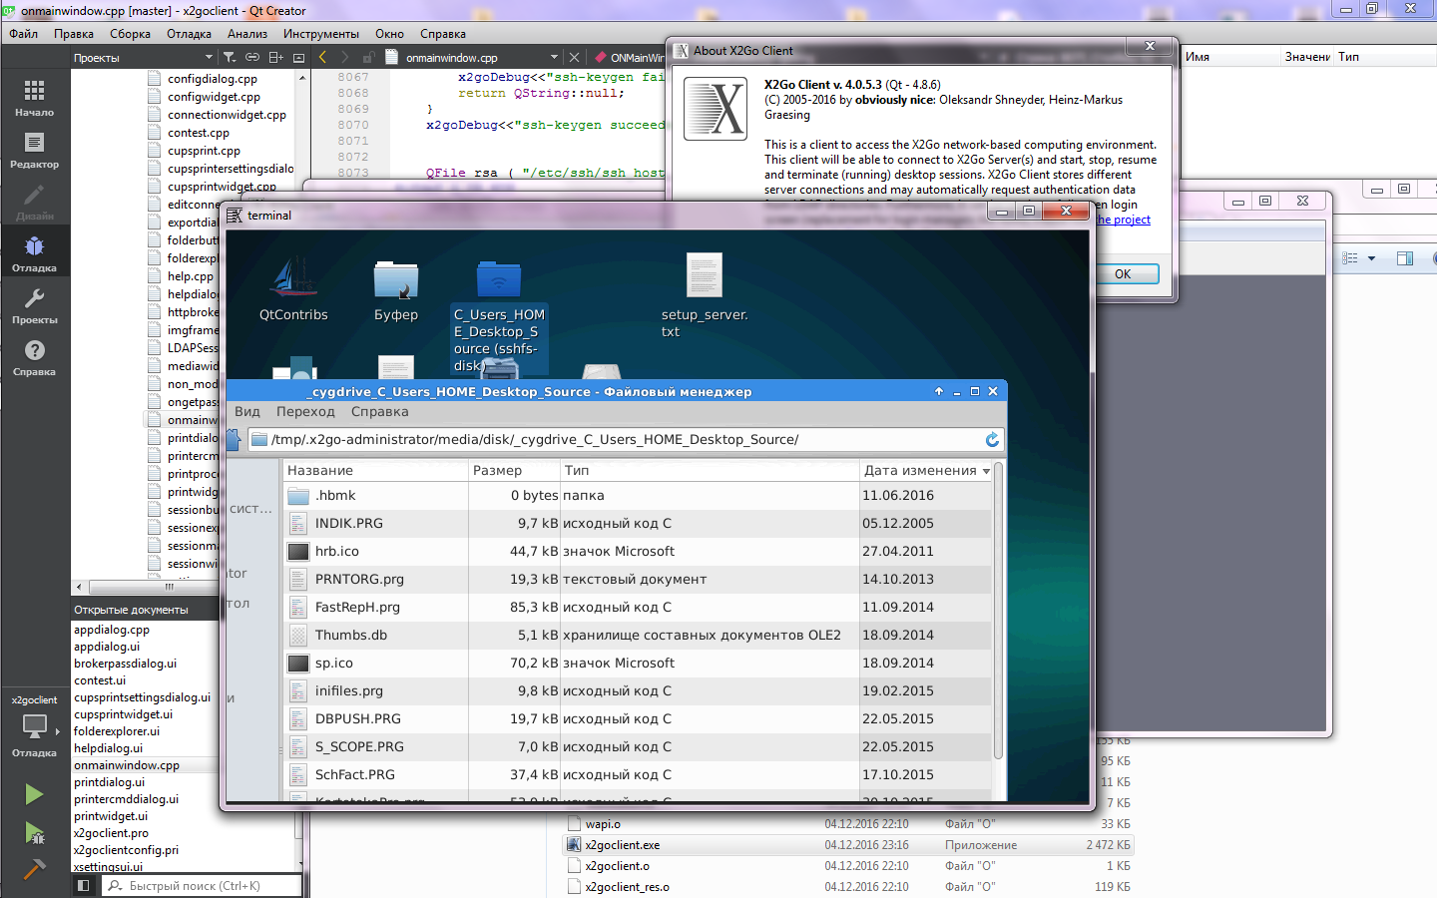
Task: Toggle the left sidebar visibility button
Action: [x=84, y=885]
